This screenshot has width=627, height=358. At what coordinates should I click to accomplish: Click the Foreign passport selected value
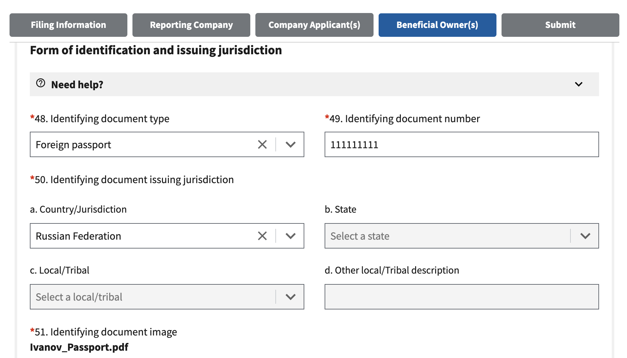click(73, 145)
